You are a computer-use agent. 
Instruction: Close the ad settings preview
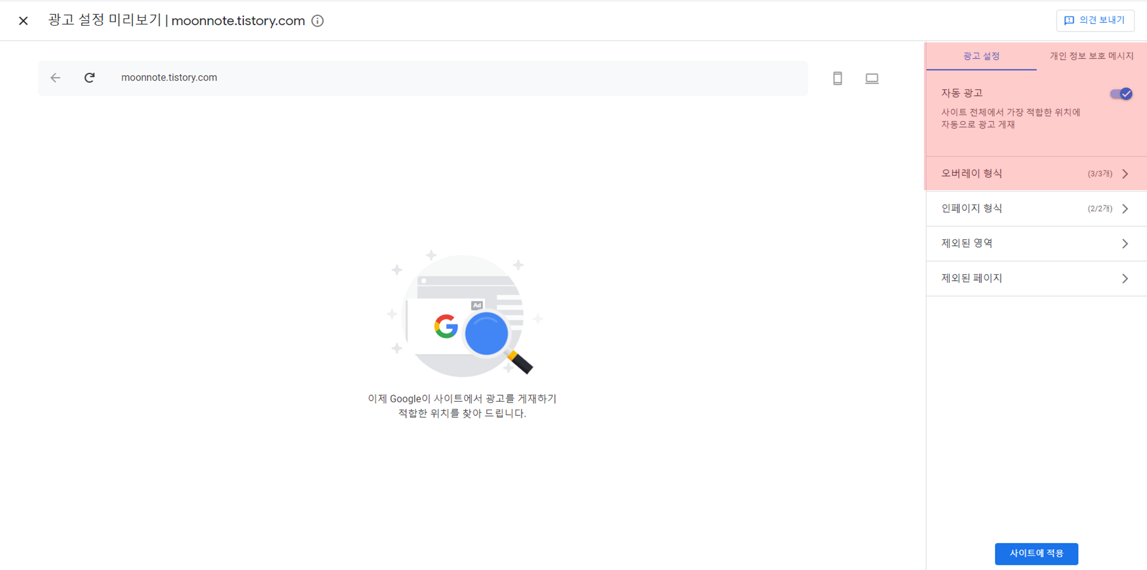tap(24, 21)
